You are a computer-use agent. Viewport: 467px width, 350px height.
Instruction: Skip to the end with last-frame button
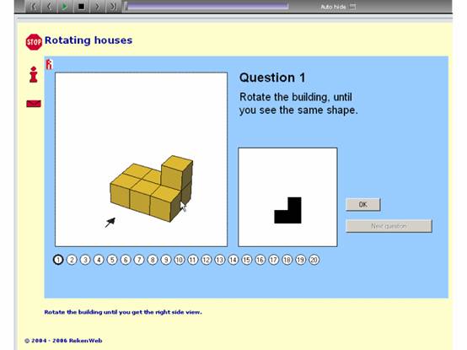pyautogui.click(x=113, y=6)
